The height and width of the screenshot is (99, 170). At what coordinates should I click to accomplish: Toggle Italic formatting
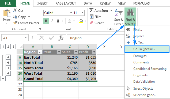(x=52, y=21)
